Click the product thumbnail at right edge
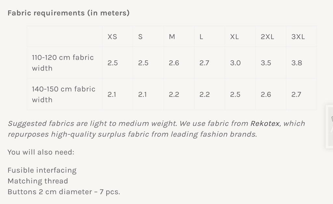The image size is (333, 204). pos(330,126)
